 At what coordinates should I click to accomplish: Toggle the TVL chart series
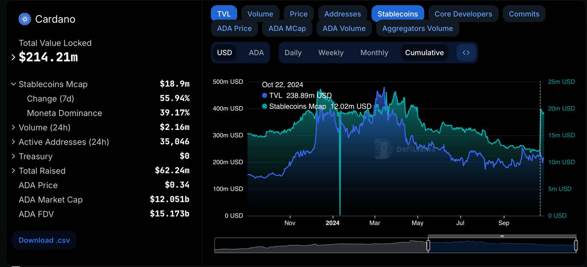tap(224, 14)
